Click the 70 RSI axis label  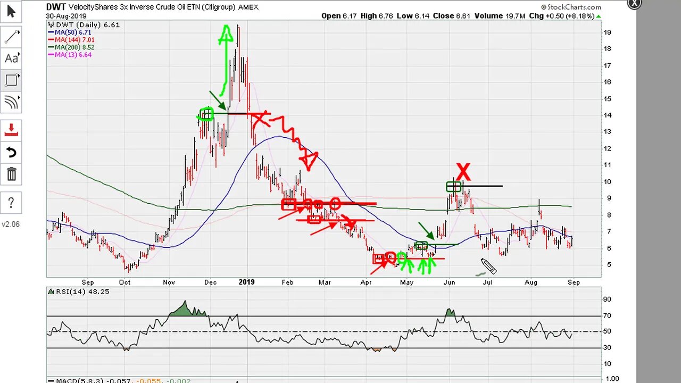607,315
